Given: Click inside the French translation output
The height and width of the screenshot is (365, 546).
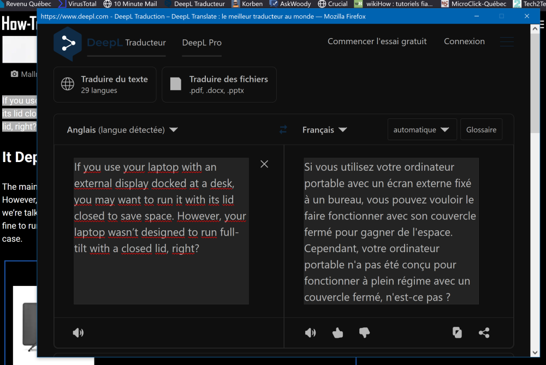Looking at the screenshot, I should click(391, 231).
